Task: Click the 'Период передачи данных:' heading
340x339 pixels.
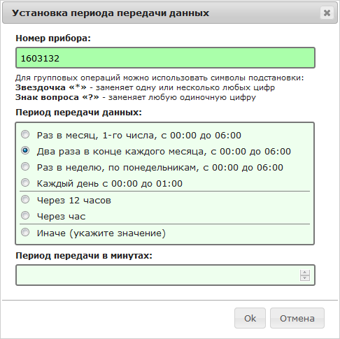Action: pyautogui.click(x=78, y=113)
